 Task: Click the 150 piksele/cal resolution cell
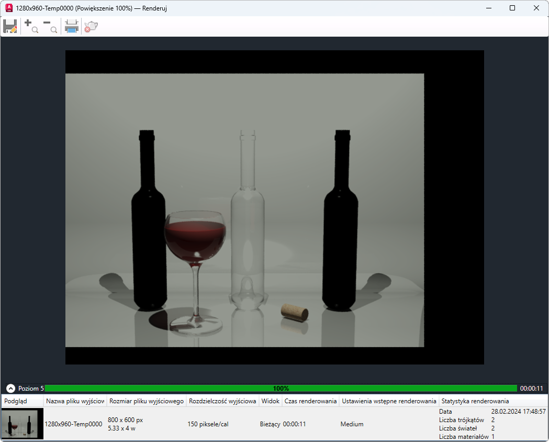pos(208,424)
